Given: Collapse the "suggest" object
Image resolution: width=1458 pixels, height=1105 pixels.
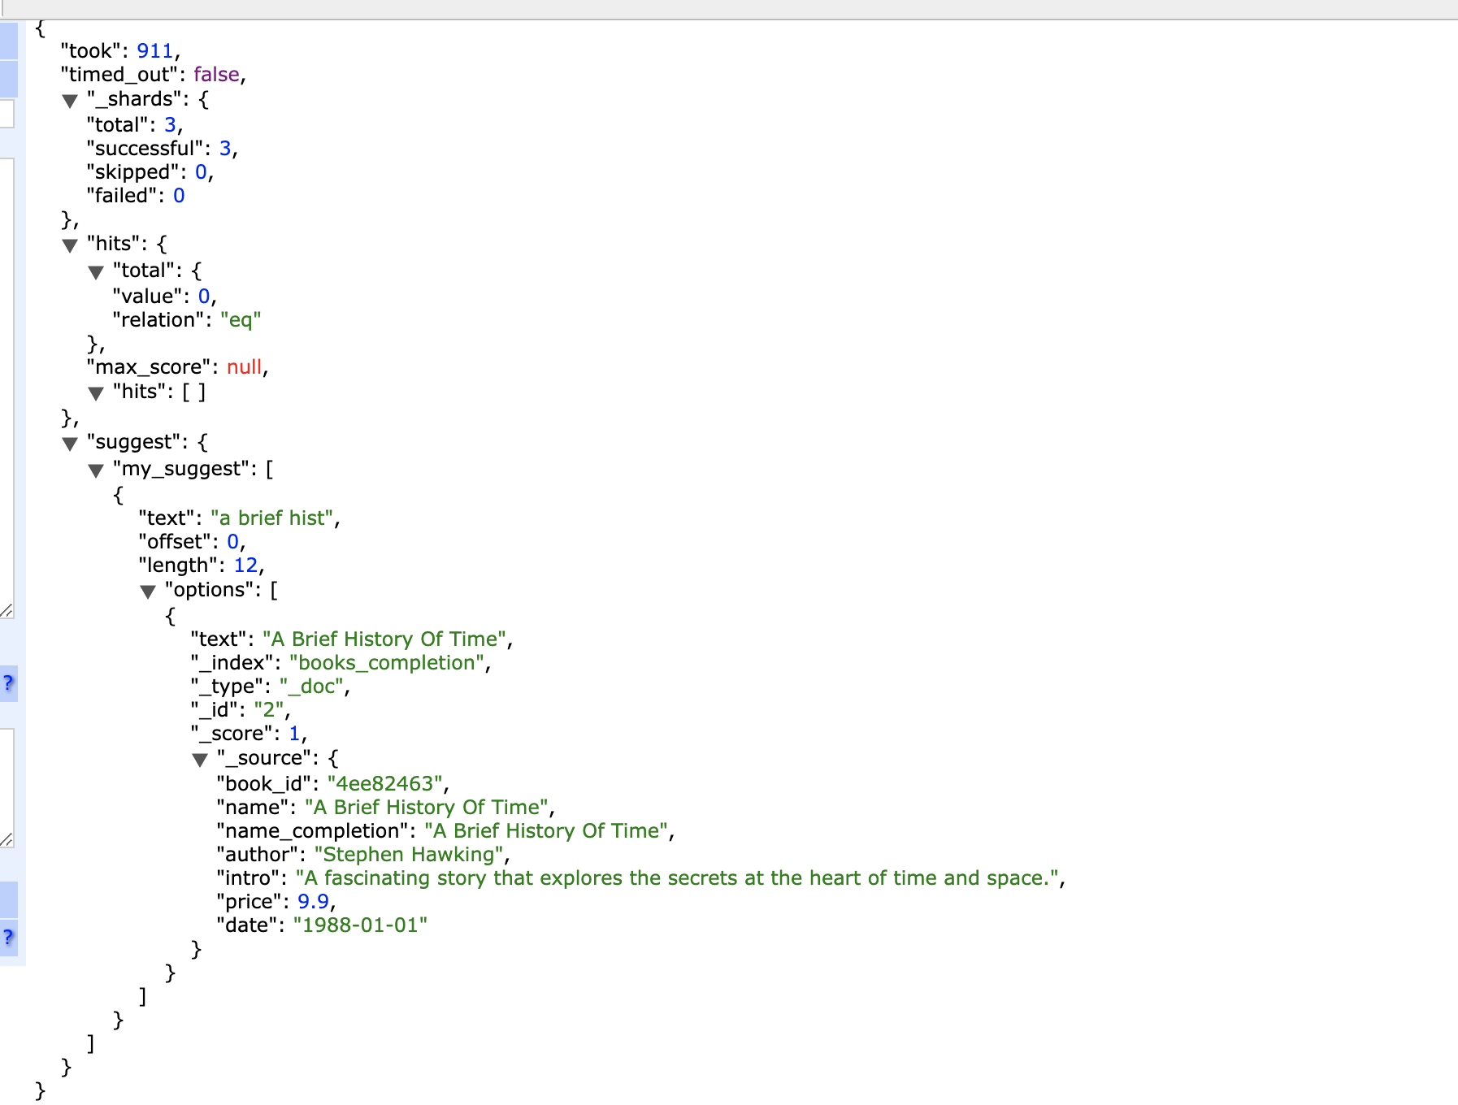Looking at the screenshot, I should 70,444.
